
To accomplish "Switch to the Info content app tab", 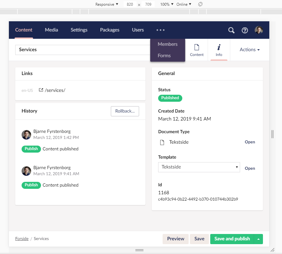I will [x=219, y=50].
